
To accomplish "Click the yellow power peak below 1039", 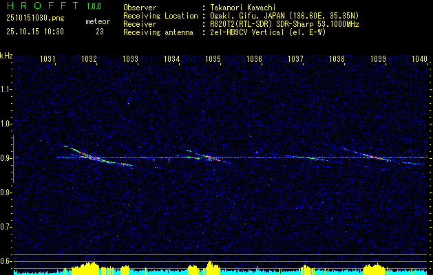I will 374,269.
